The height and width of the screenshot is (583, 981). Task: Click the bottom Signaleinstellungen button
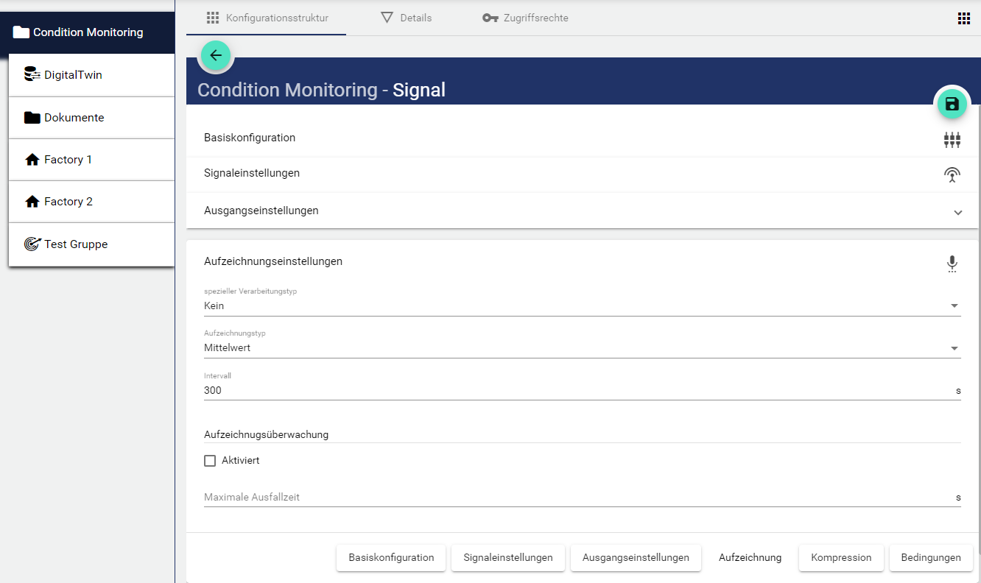pos(507,558)
